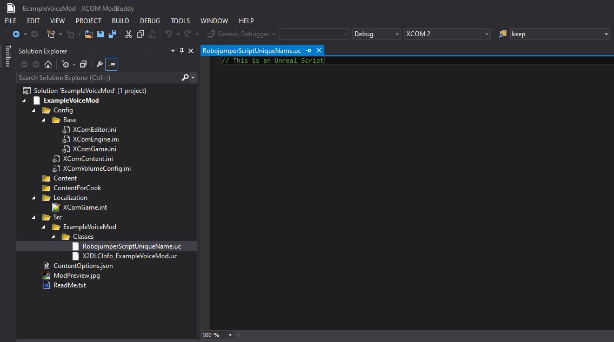Collapse the Localization folder node

[x=34, y=198]
